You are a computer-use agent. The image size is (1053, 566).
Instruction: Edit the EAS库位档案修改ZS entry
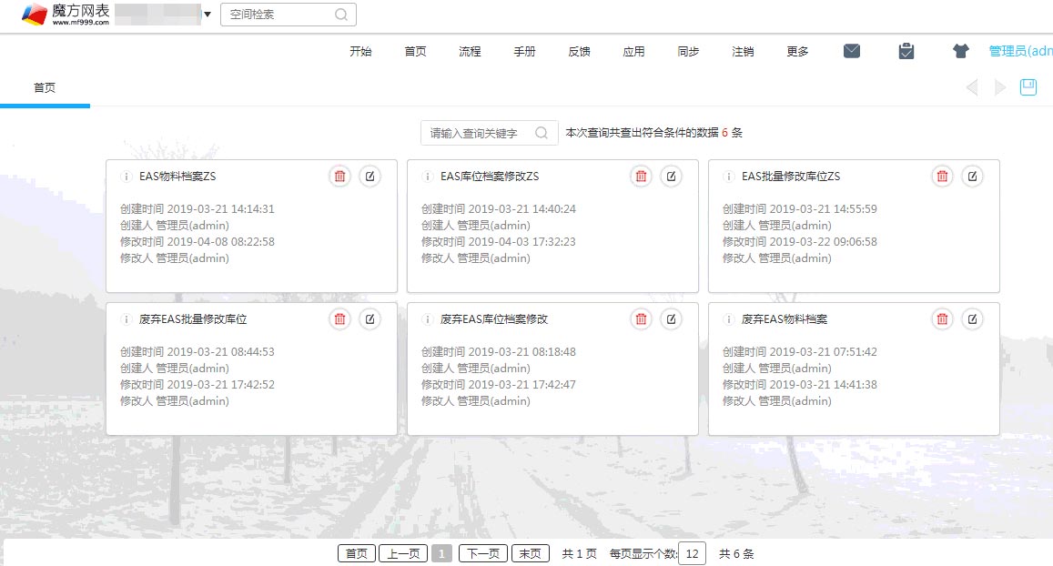tap(671, 177)
